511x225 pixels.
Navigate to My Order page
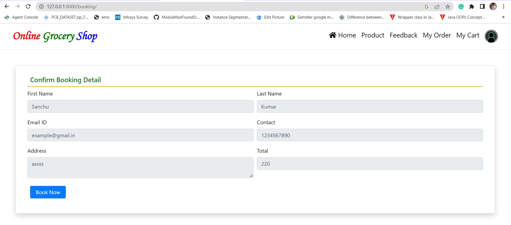click(x=437, y=35)
